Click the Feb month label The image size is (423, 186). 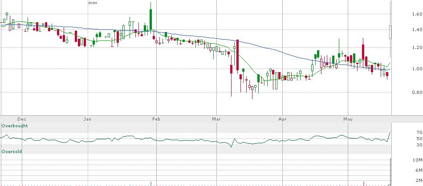156,119
